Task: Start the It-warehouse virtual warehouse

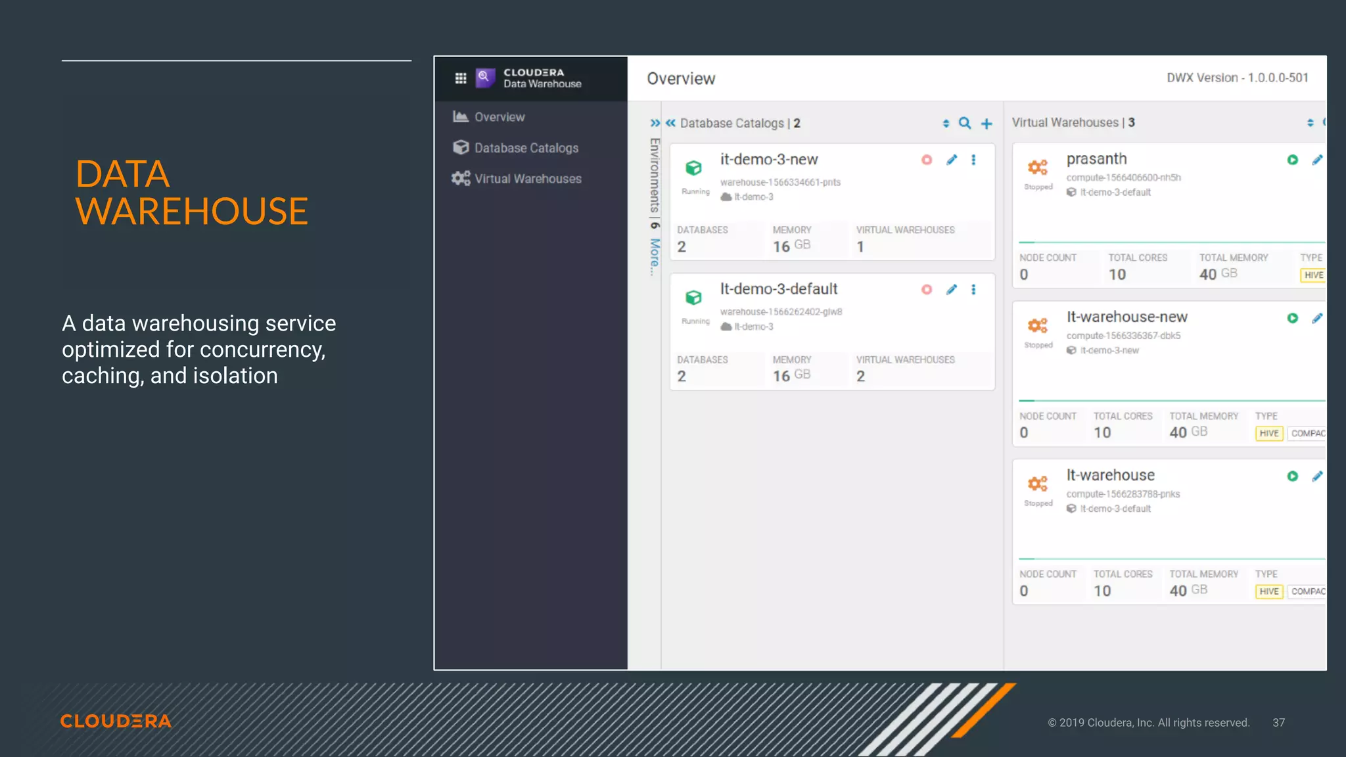Action: coord(1293,476)
